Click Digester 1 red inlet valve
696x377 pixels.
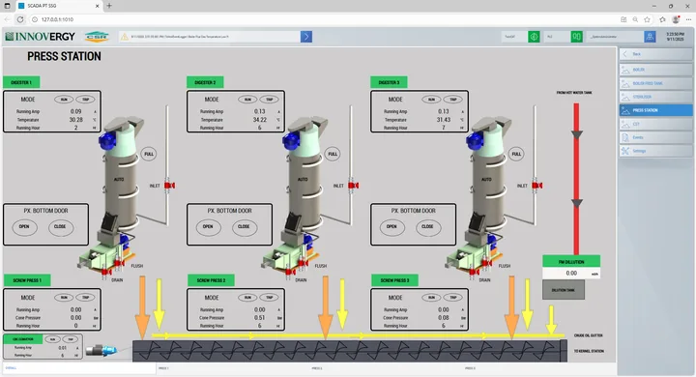point(169,186)
